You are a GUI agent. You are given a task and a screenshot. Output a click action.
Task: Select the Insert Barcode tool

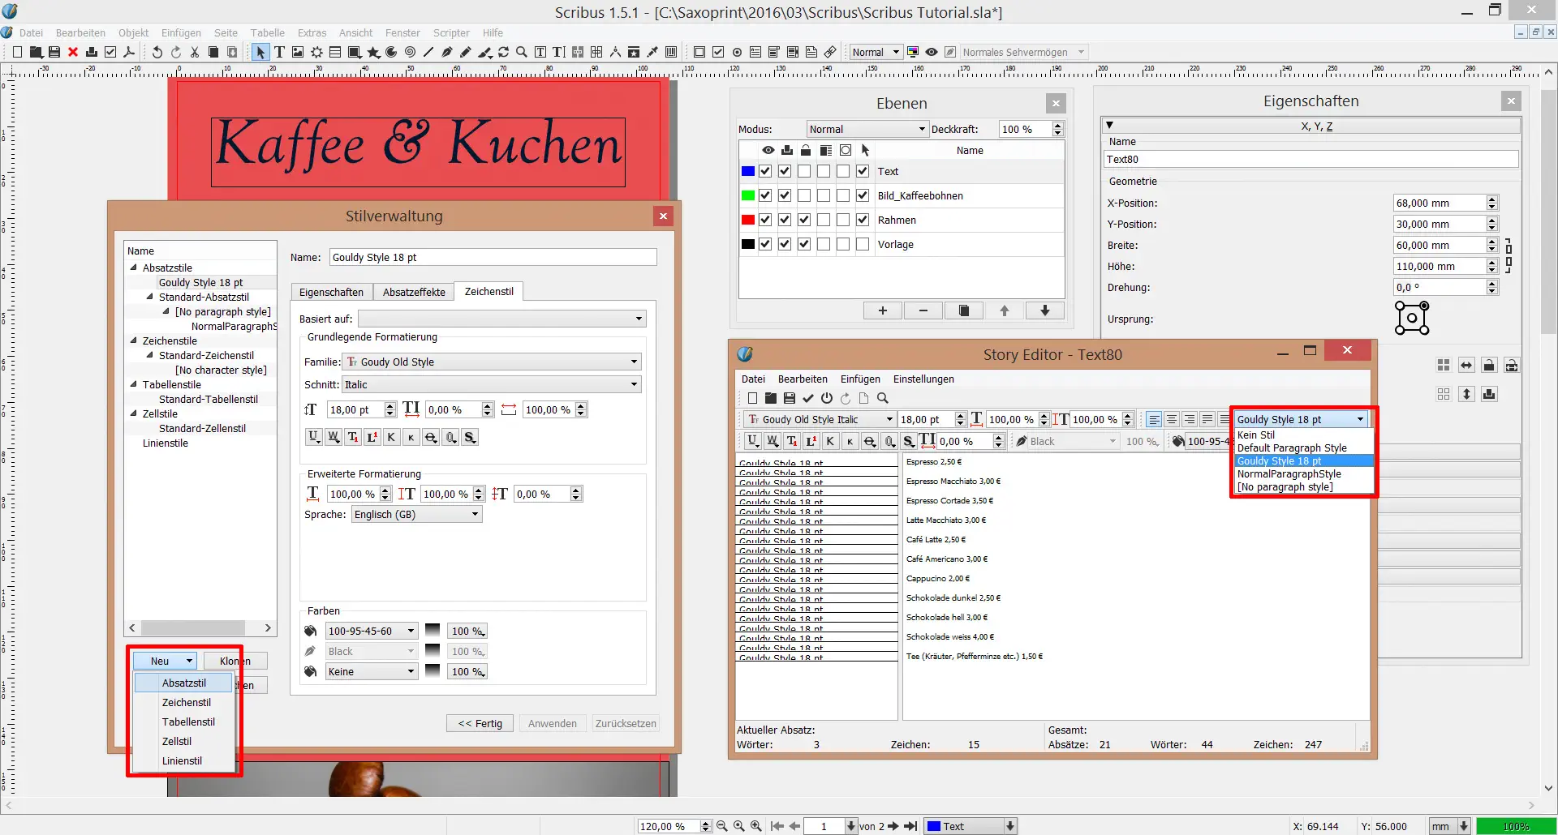(x=671, y=52)
